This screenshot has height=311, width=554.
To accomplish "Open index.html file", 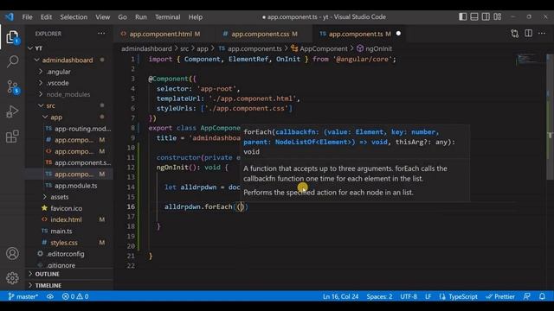I will tap(69, 219).
